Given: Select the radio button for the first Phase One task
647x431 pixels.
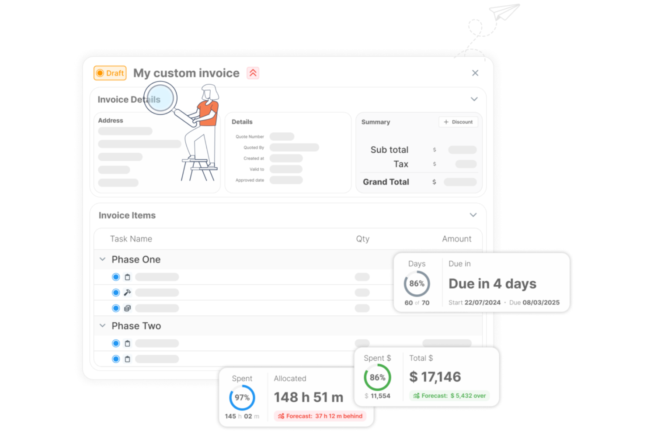Looking at the screenshot, I should 115,276.
